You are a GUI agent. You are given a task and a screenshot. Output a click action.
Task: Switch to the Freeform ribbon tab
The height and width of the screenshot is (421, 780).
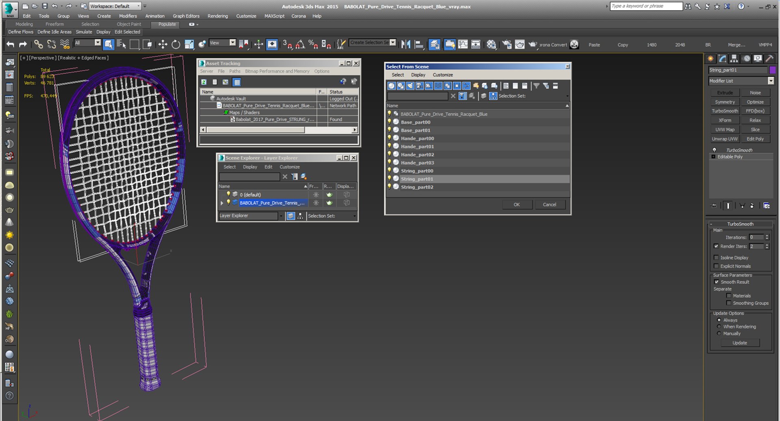pos(55,24)
